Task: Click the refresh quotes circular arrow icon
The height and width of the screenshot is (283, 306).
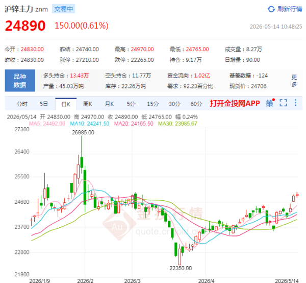Action: pos(271,9)
